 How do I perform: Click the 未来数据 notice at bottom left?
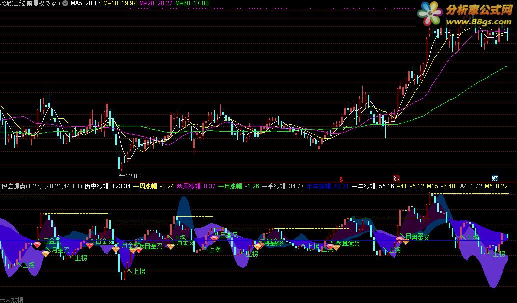pyautogui.click(x=11, y=300)
